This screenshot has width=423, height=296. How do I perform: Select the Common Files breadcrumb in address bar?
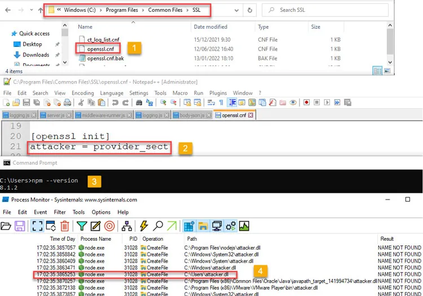[165, 10]
